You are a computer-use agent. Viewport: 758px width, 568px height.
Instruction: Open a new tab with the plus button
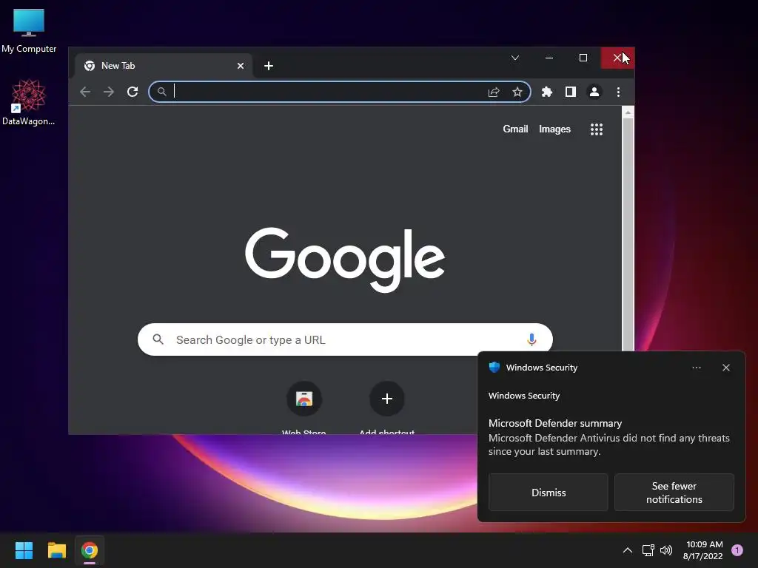pyautogui.click(x=269, y=66)
